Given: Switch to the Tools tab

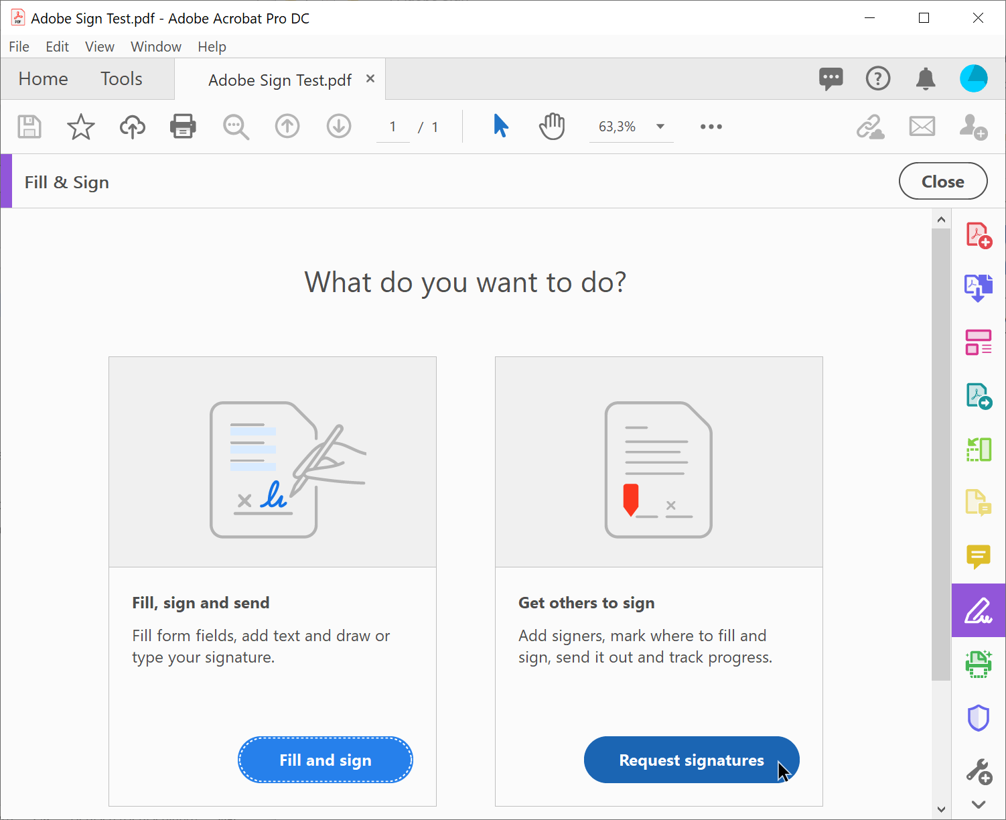Looking at the screenshot, I should point(121,79).
